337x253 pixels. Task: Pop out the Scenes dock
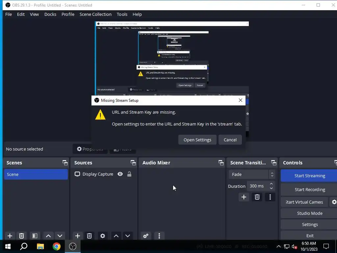tap(65, 163)
